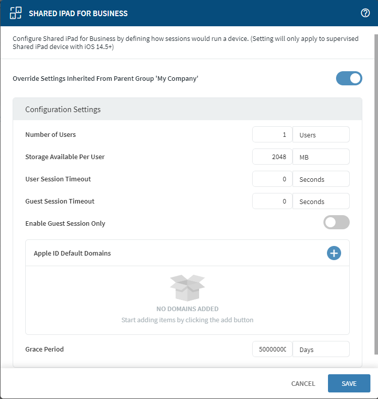
Task: Click the Grace Period value field
Action: pos(272,350)
